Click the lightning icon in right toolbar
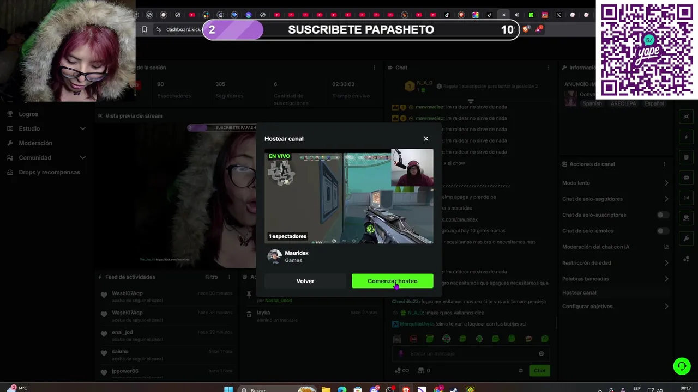Screen dimensions: 698x392 coord(686,137)
